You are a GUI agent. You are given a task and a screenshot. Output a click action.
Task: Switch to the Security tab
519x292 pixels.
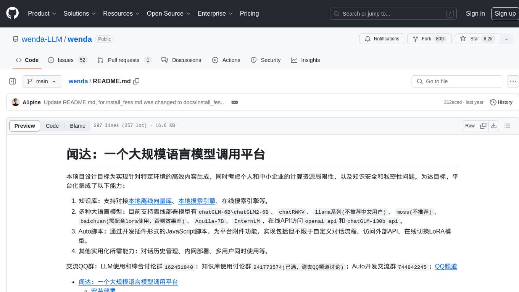pyautogui.click(x=266, y=60)
